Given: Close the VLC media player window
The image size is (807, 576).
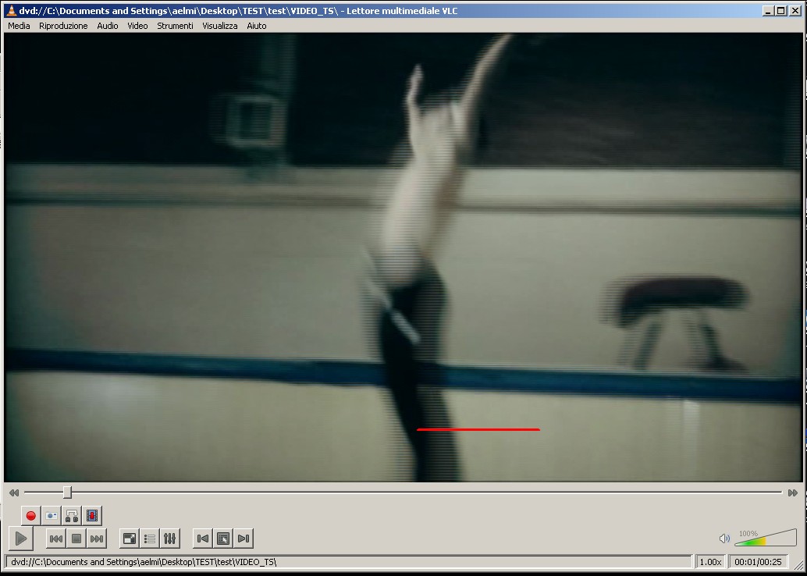Looking at the screenshot, I should pyautogui.click(x=795, y=10).
